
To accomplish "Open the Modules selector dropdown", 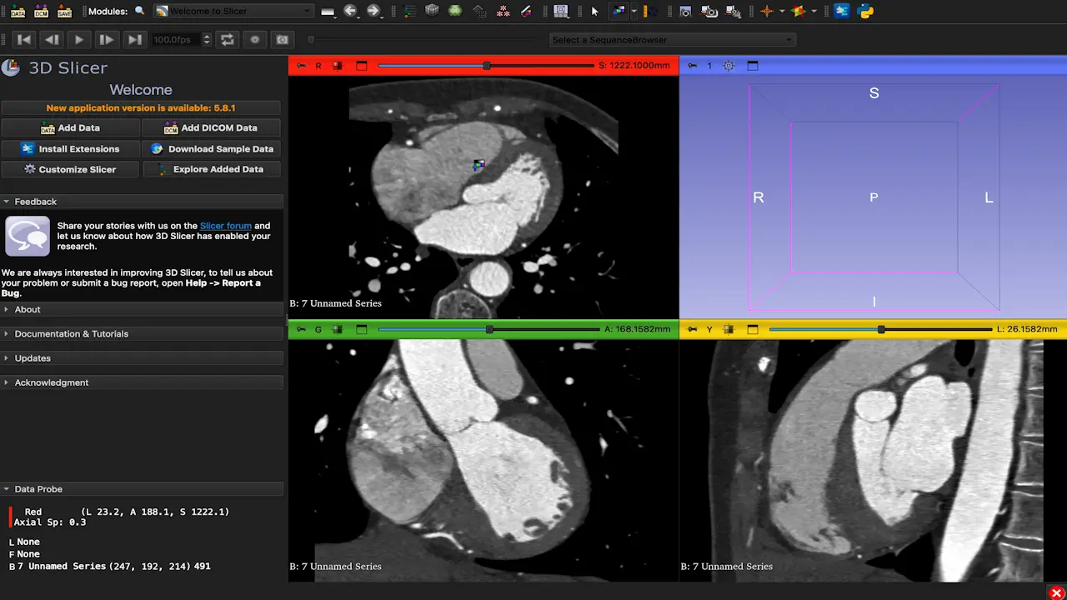I will click(x=234, y=12).
